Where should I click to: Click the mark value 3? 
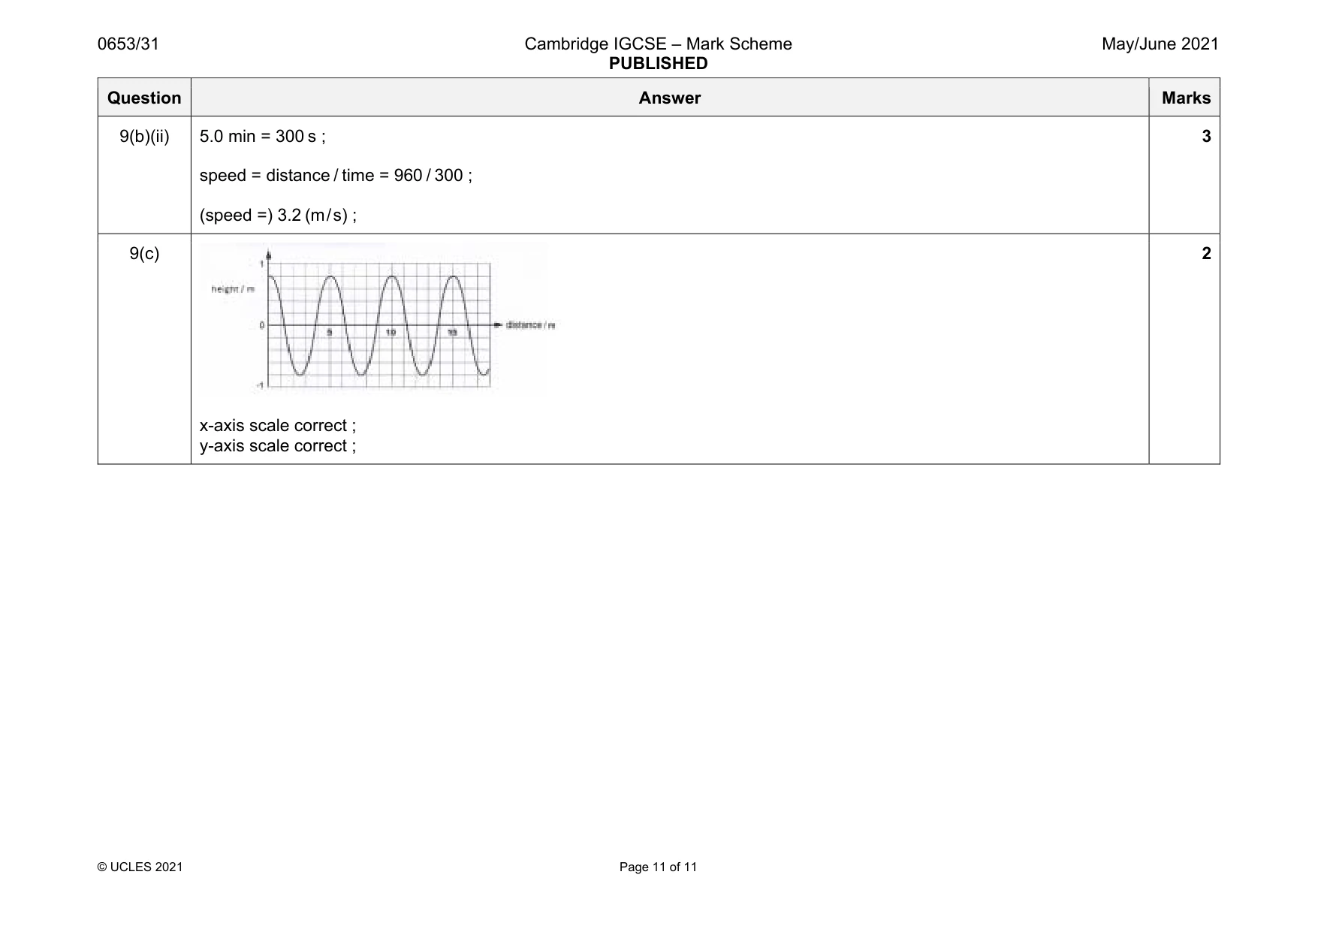click(x=1206, y=137)
